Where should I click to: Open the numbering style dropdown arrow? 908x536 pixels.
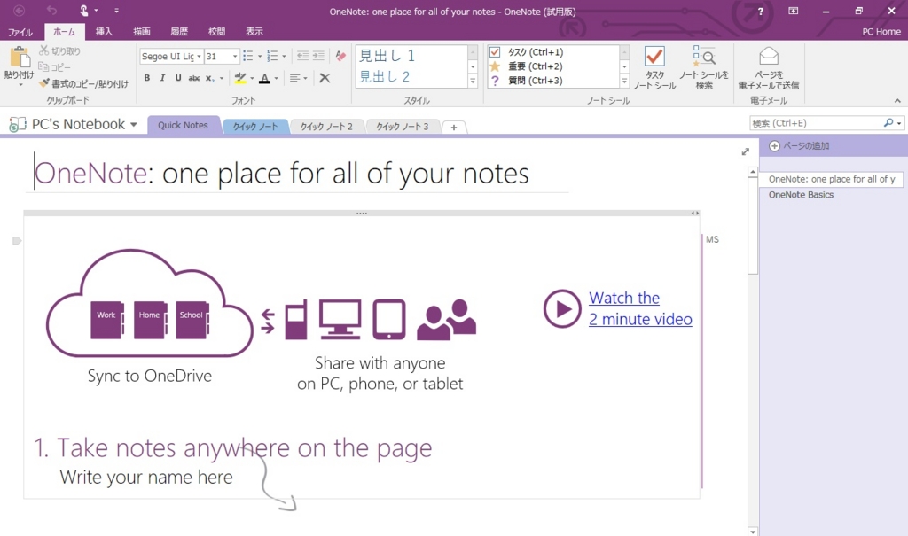[284, 57]
